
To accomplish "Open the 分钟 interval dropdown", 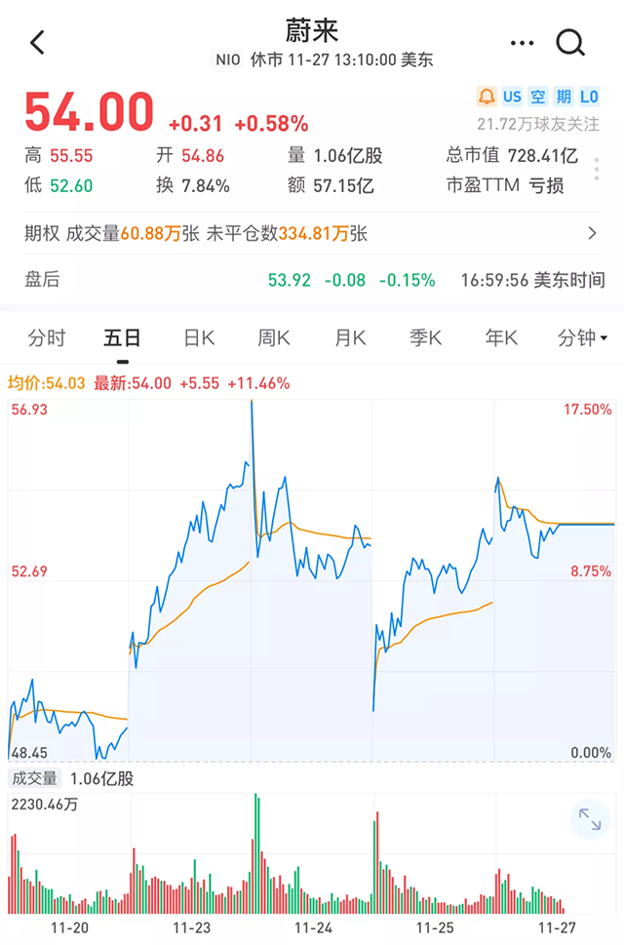I will coord(582,337).
